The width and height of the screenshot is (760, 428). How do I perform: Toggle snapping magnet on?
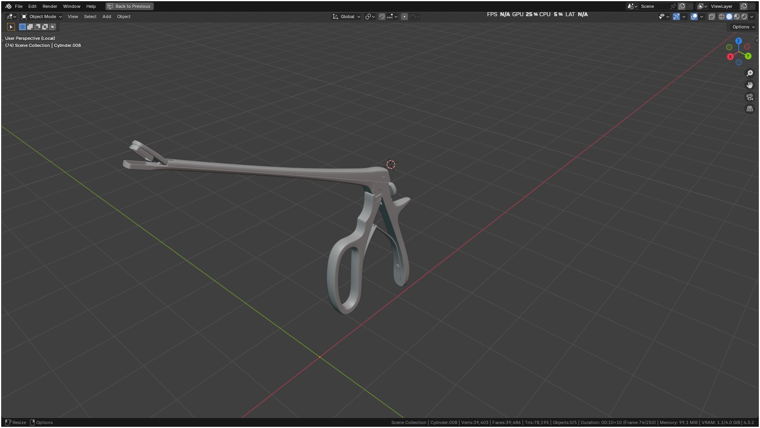point(382,17)
